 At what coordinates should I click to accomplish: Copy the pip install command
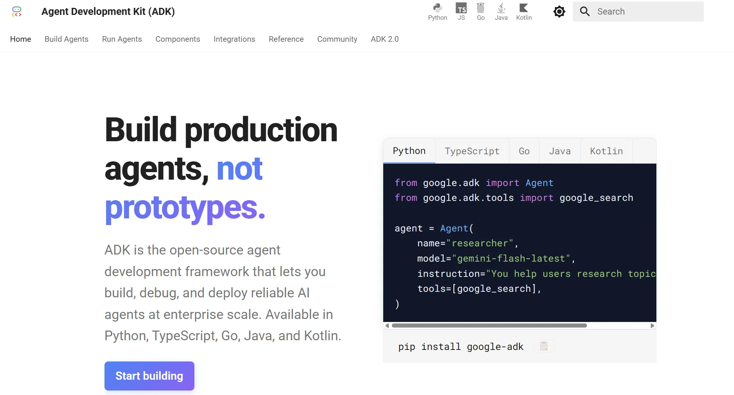[x=544, y=346]
